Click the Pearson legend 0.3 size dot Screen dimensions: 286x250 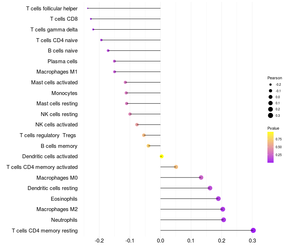pyautogui.click(x=271, y=115)
